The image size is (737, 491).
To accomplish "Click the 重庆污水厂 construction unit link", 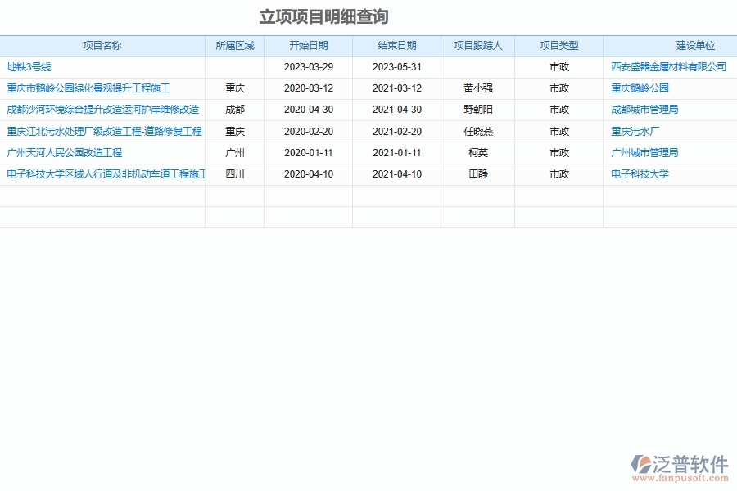I will tap(635, 131).
